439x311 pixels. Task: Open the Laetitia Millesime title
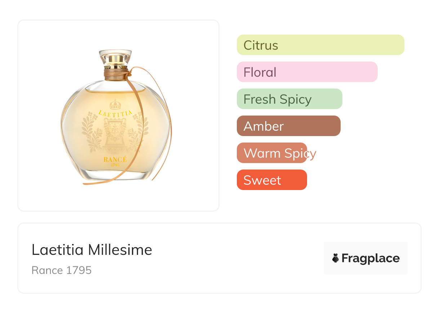tap(92, 250)
